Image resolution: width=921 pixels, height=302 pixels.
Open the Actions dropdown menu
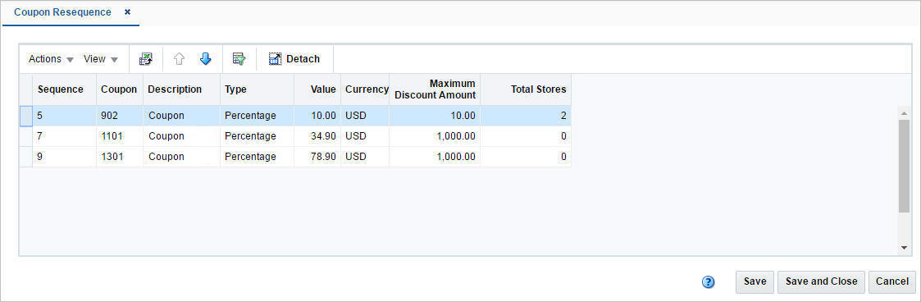(51, 59)
